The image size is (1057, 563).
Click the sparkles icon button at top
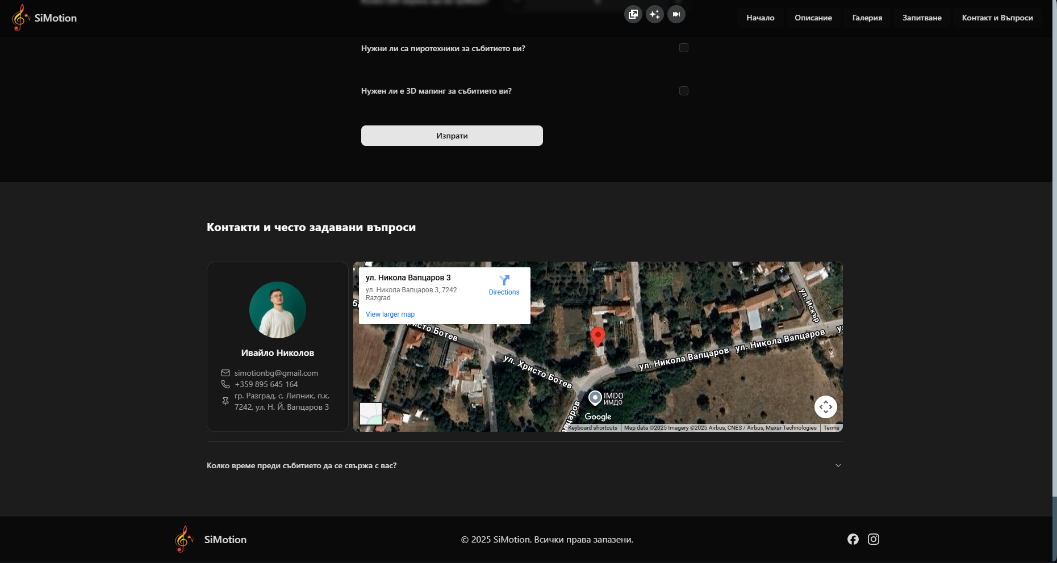[654, 14]
